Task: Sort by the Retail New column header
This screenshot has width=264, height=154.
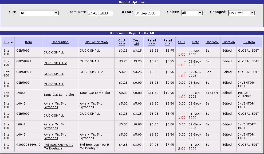Action: pos(152,42)
